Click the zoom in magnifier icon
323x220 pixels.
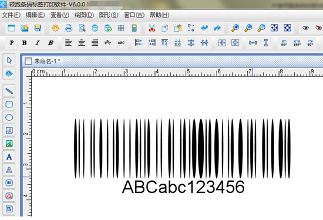click(x=235, y=28)
